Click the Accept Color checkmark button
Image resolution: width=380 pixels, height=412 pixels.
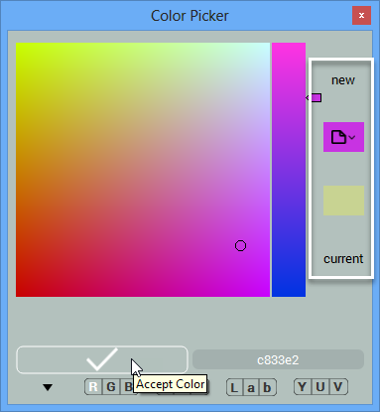(102, 359)
